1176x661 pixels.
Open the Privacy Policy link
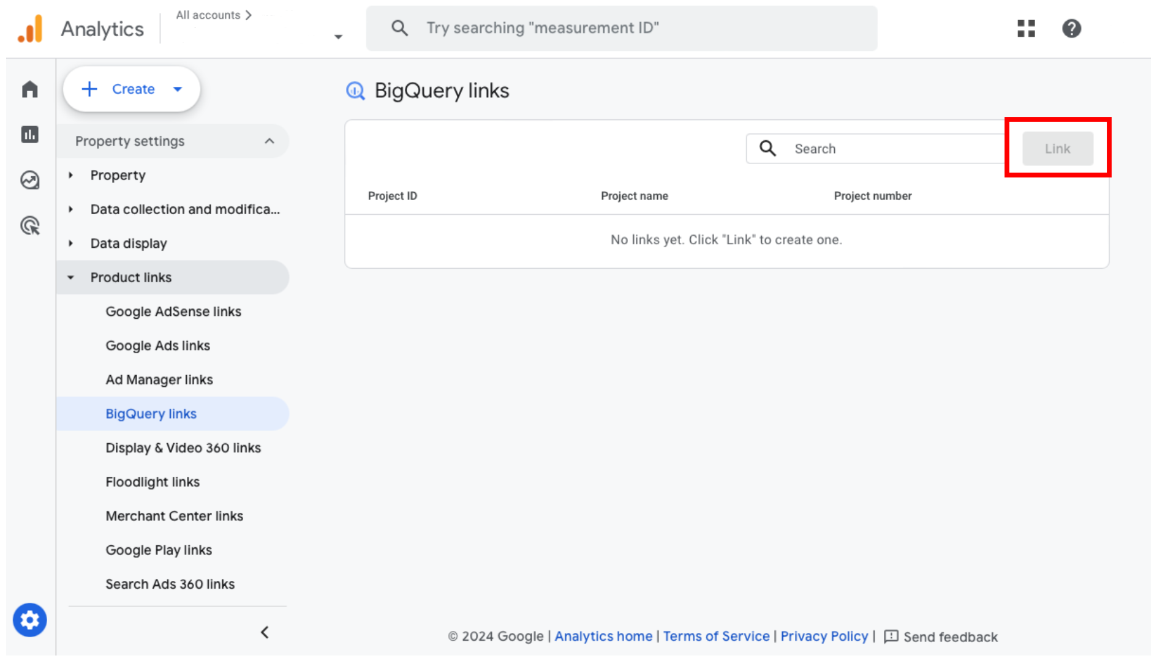(824, 637)
